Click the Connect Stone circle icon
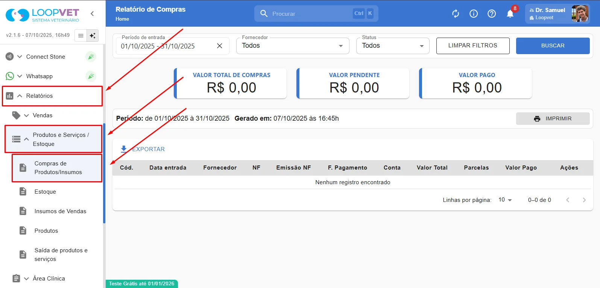Screen dimensions: 600x288 coord(9,56)
